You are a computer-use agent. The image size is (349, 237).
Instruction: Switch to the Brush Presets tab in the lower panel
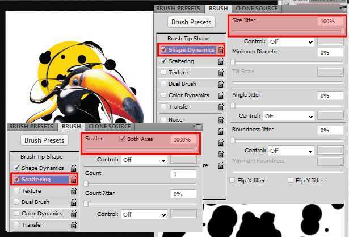point(31,127)
